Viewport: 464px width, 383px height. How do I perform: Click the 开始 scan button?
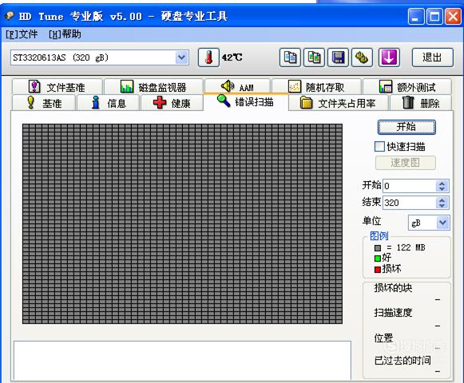click(406, 127)
